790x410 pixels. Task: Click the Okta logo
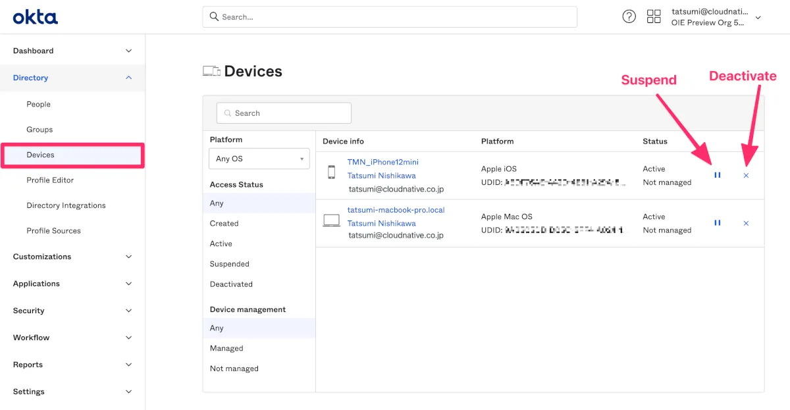click(36, 17)
